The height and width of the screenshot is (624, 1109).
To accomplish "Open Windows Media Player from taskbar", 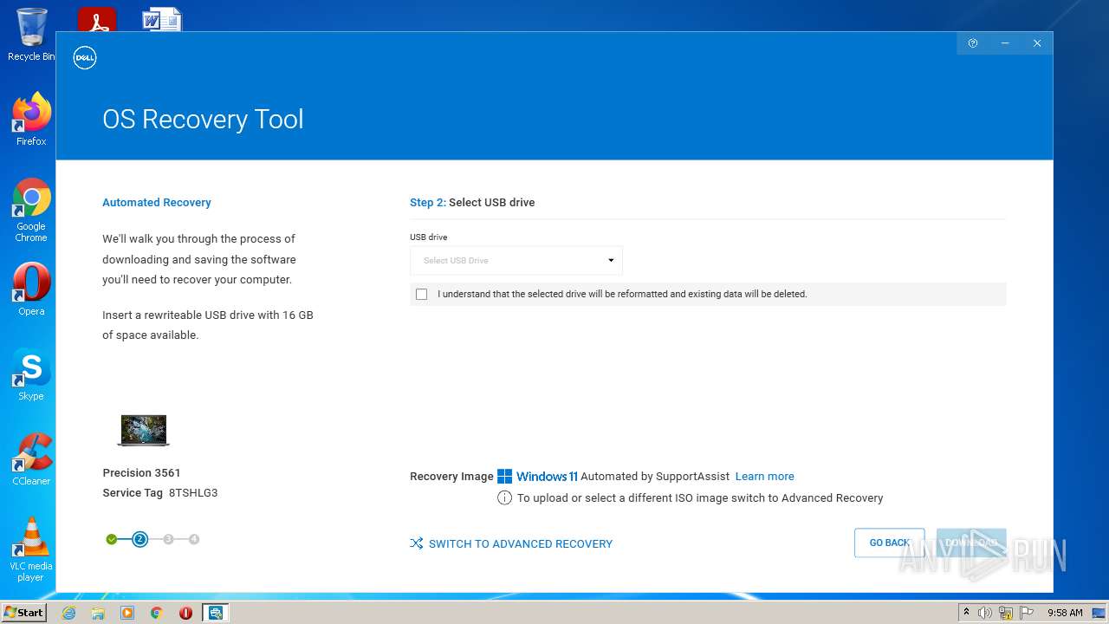I will coord(127,613).
